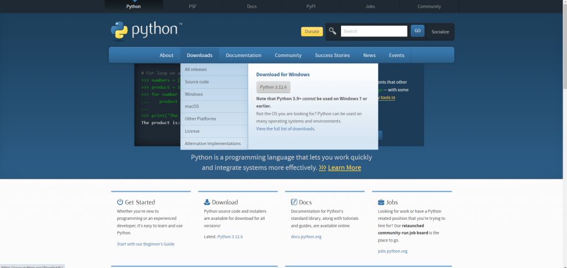Open the PyPI top tab

pos(311,7)
